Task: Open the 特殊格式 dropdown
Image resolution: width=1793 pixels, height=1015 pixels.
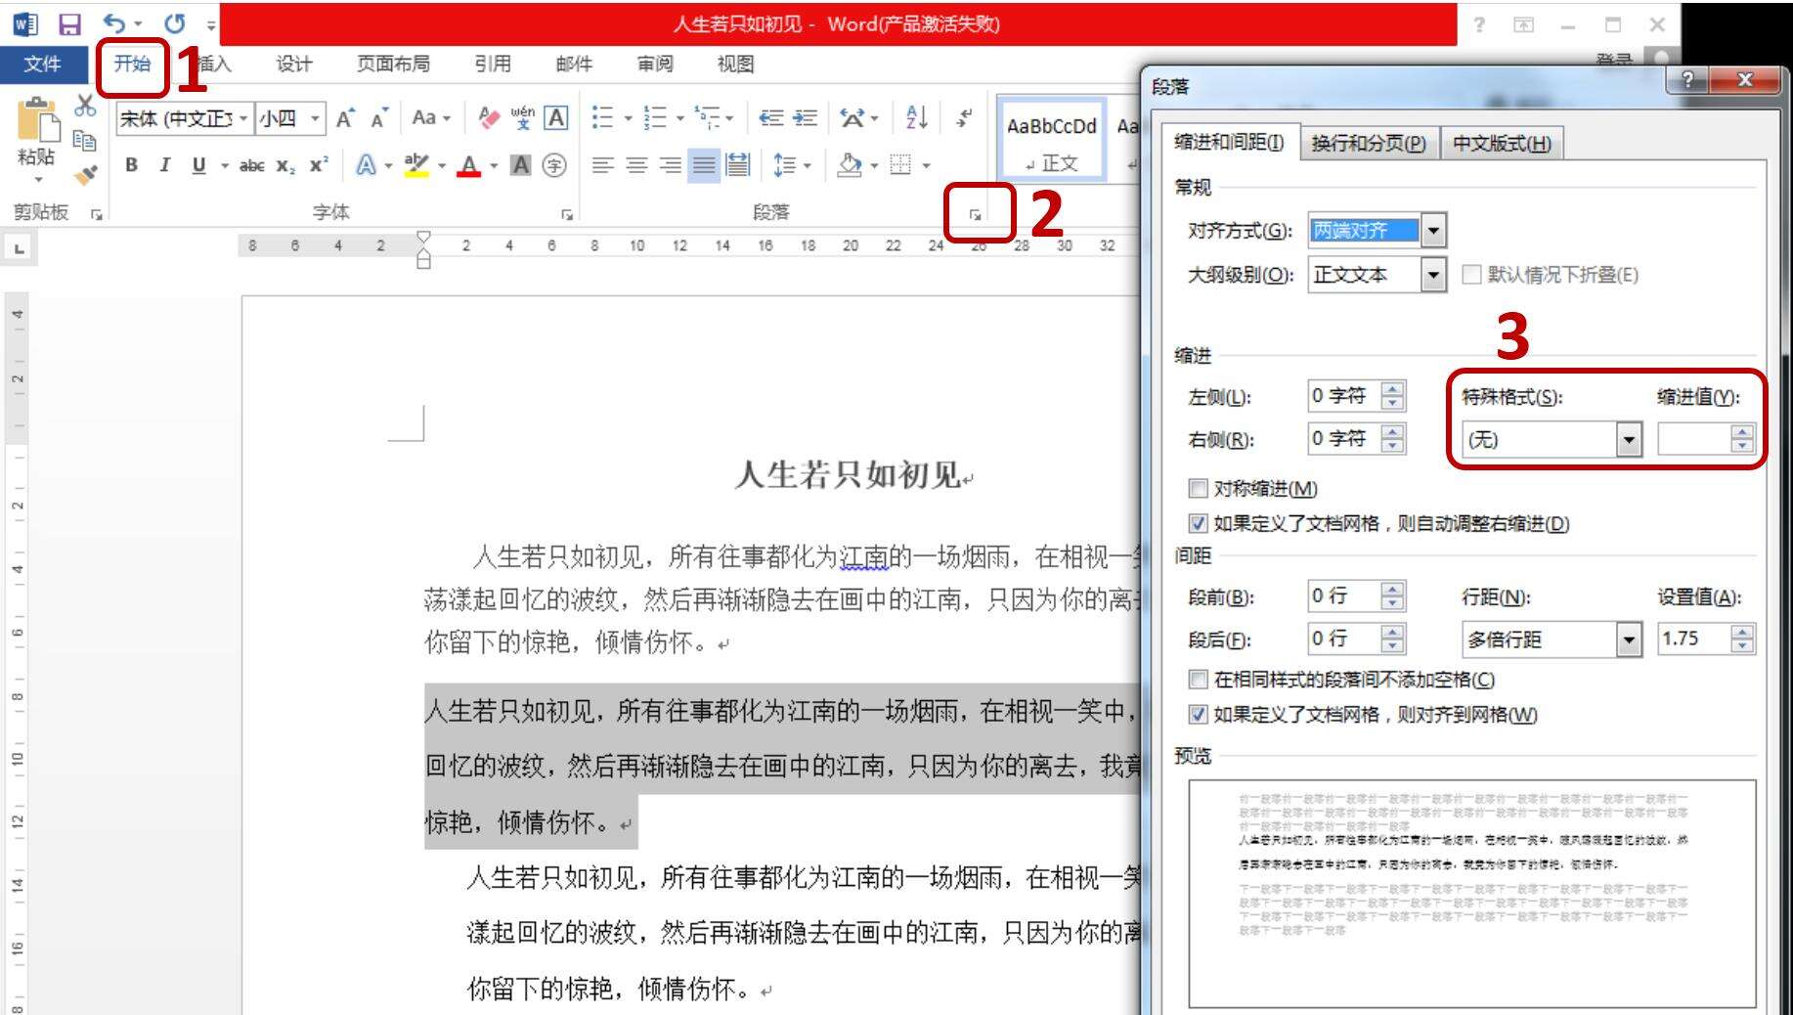Action: 1627,440
